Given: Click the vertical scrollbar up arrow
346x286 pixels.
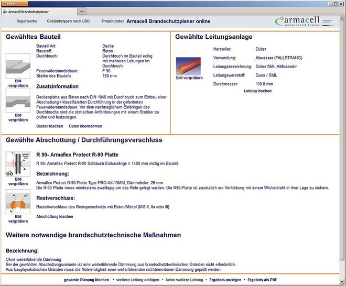Looking at the screenshot, I should click(x=342, y=18).
